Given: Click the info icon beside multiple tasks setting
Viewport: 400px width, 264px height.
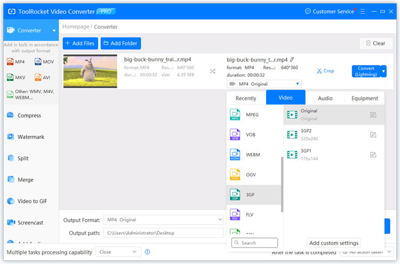Looking at the screenshot, I should [x=147, y=252].
